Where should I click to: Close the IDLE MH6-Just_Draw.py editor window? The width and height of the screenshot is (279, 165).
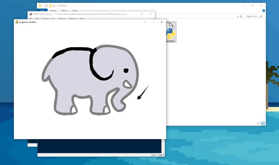151,14
